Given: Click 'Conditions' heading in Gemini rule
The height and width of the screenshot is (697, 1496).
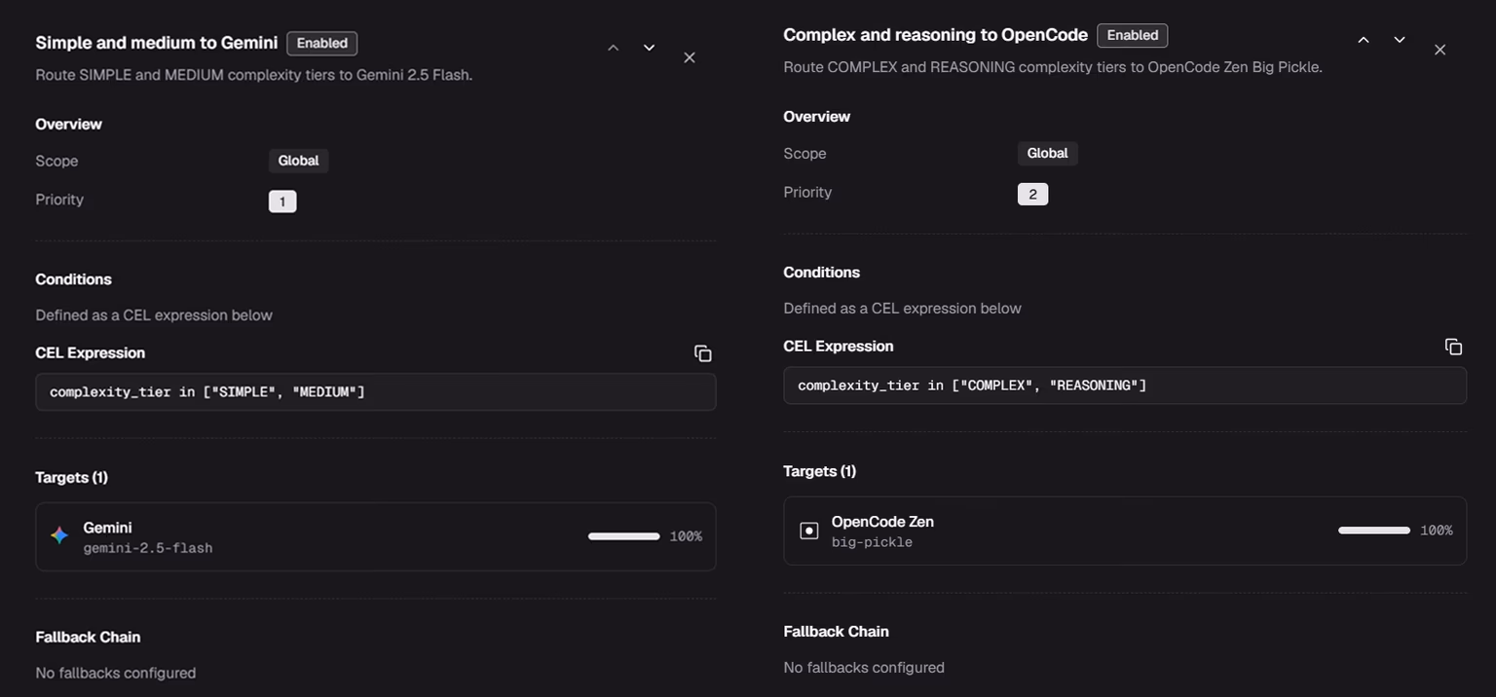Looking at the screenshot, I should (74, 279).
